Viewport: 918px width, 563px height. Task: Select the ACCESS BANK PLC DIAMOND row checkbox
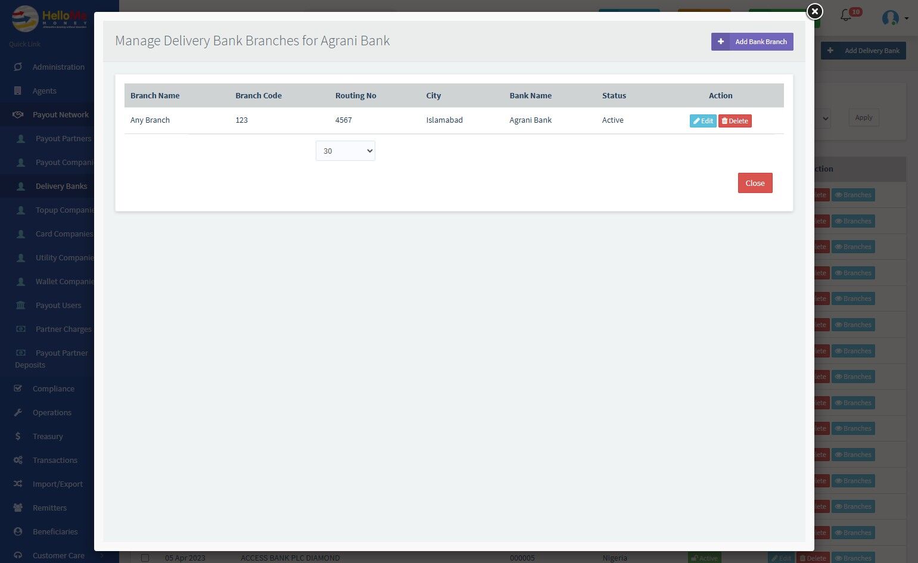pyautogui.click(x=145, y=558)
